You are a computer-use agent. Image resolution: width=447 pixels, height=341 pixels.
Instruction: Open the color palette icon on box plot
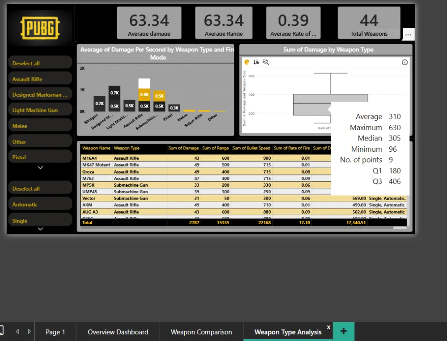coord(246,62)
